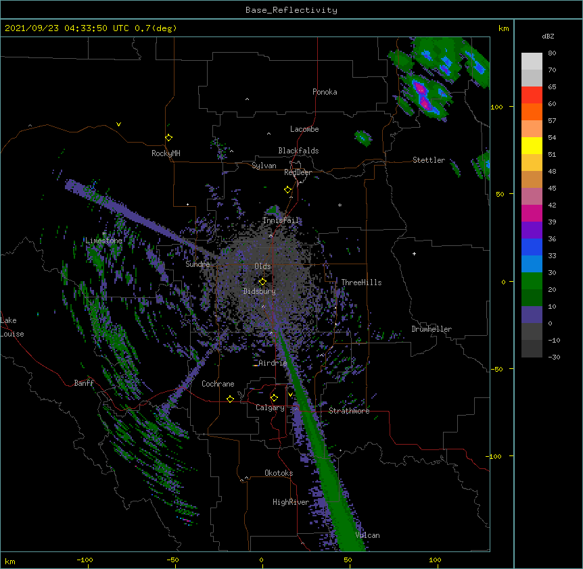Click the Banff label
The width and height of the screenshot is (583, 569).
point(84,383)
